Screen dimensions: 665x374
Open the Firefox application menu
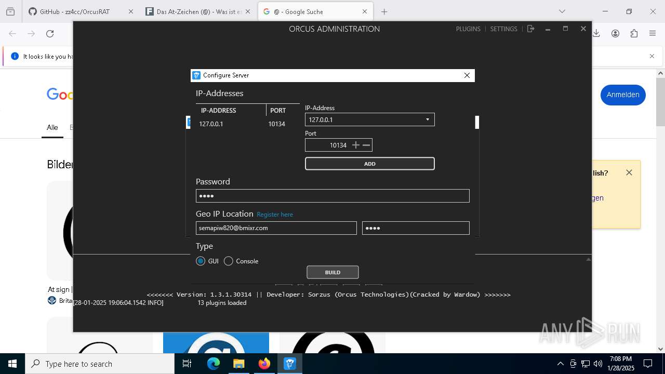(x=653, y=34)
